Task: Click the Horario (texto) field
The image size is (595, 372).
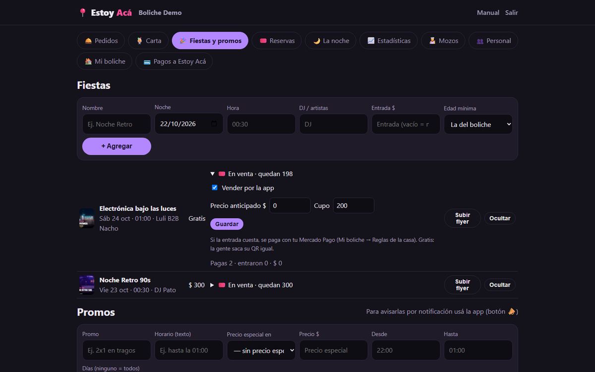Action: click(x=189, y=350)
